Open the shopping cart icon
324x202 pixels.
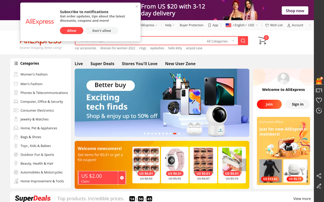click(263, 40)
